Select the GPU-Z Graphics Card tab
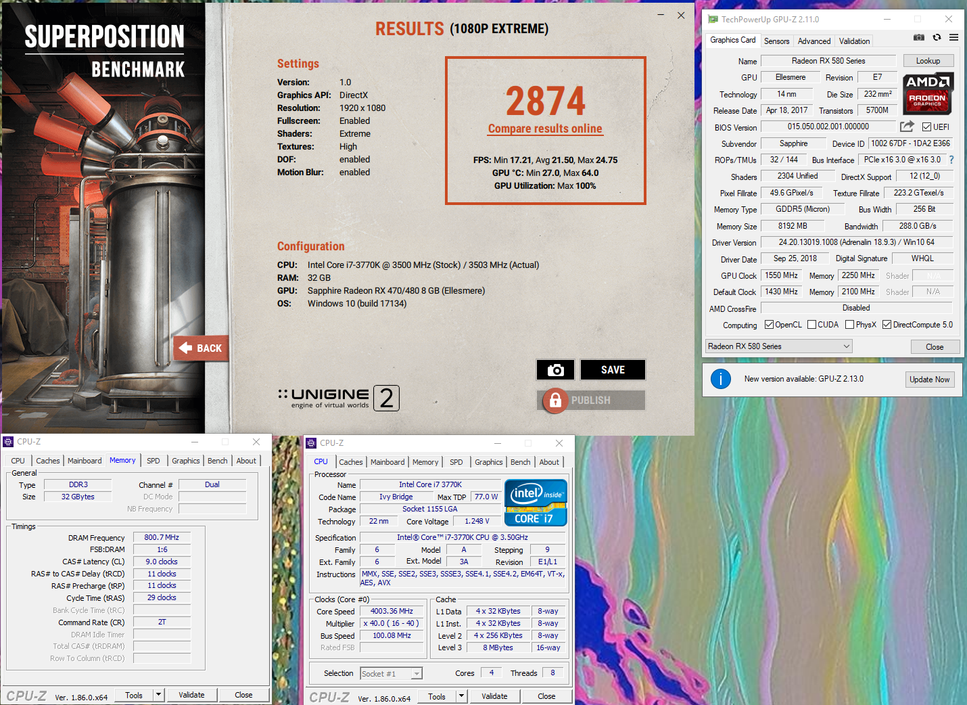 (x=733, y=40)
